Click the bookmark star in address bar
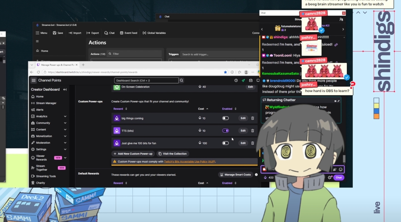Image resolution: width=401 pixels, height=222 pixels. [x=225, y=72]
